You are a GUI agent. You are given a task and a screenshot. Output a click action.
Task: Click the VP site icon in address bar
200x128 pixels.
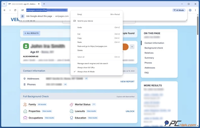[x=23, y=10]
